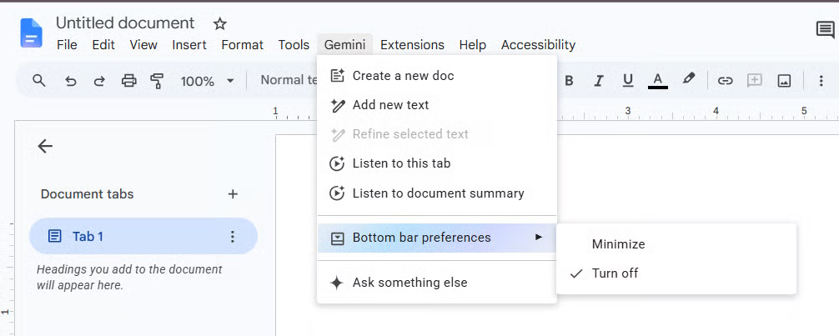This screenshot has height=336, width=839.
Task: Open the 100% zoom dropdown
Action: coord(208,82)
